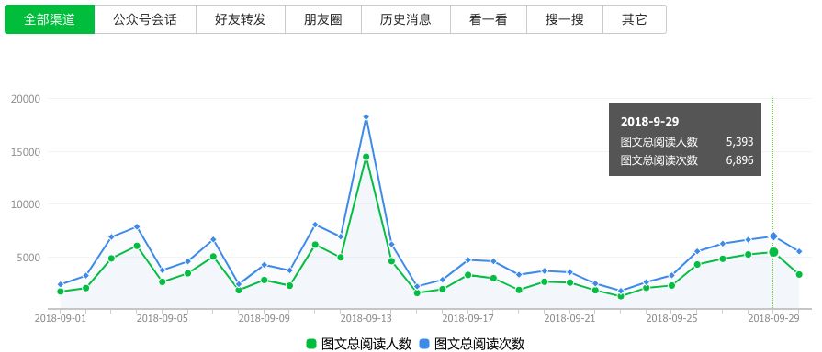Select the 看一看 tab
Screen dimensions: 822x352
coord(489,19)
